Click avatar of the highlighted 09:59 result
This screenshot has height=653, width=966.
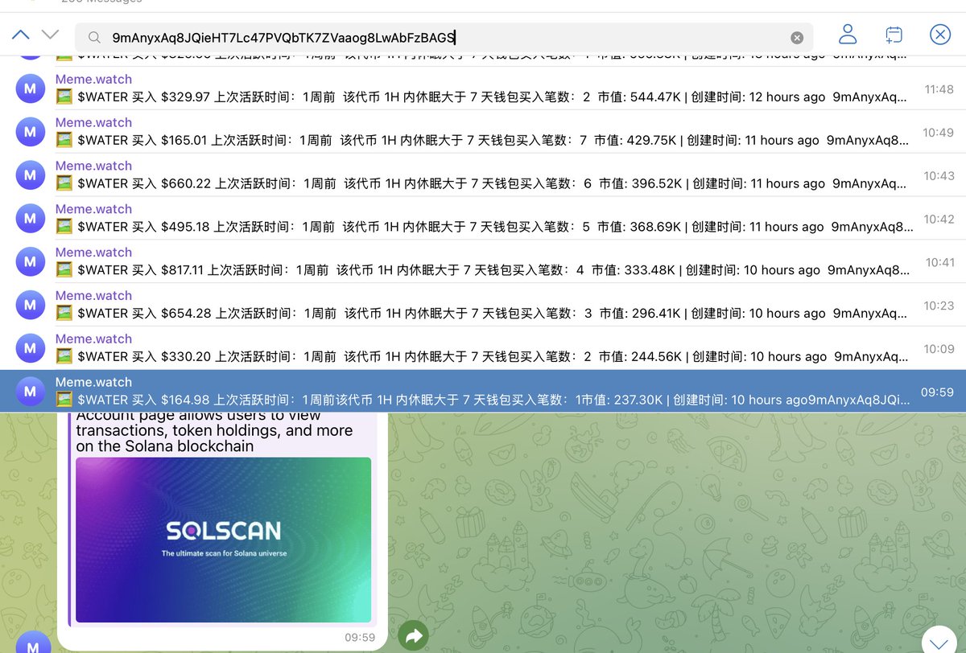point(30,392)
